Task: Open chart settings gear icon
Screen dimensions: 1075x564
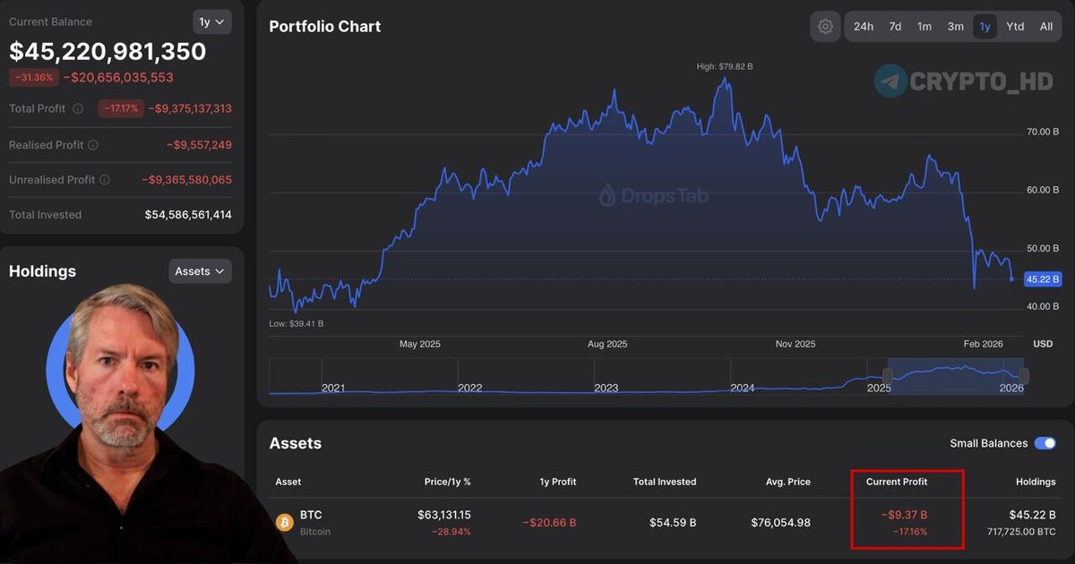Action: [825, 27]
